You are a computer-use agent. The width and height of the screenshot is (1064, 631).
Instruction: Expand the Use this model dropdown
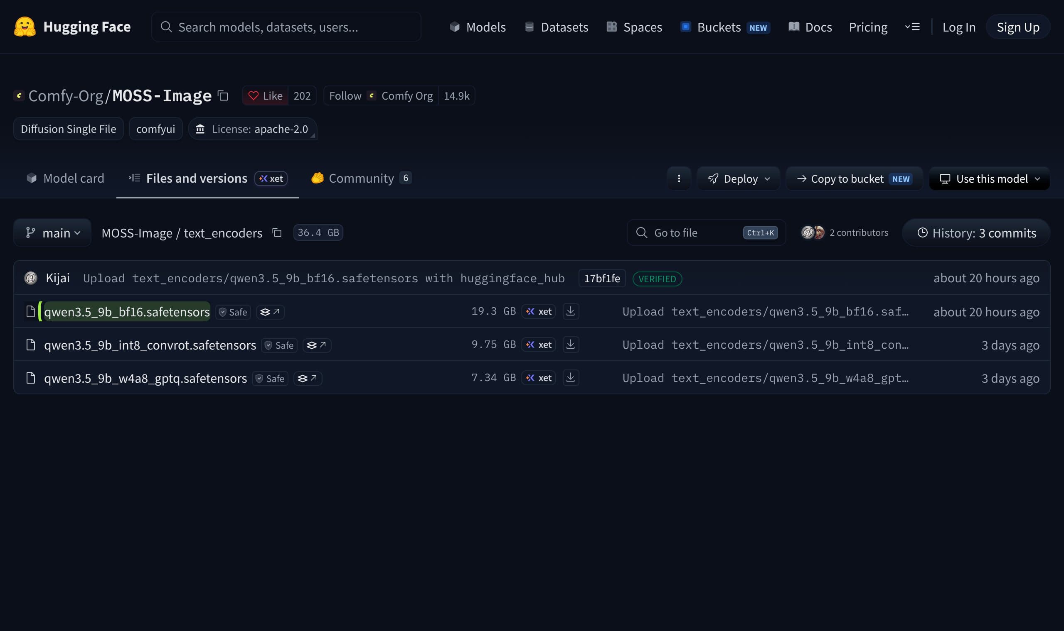coord(990,179)
